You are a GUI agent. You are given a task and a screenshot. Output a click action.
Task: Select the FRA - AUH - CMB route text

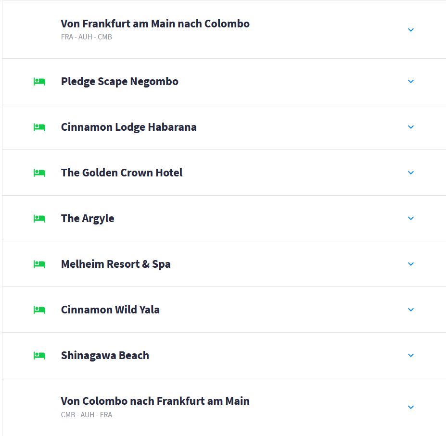pos(87,37)
